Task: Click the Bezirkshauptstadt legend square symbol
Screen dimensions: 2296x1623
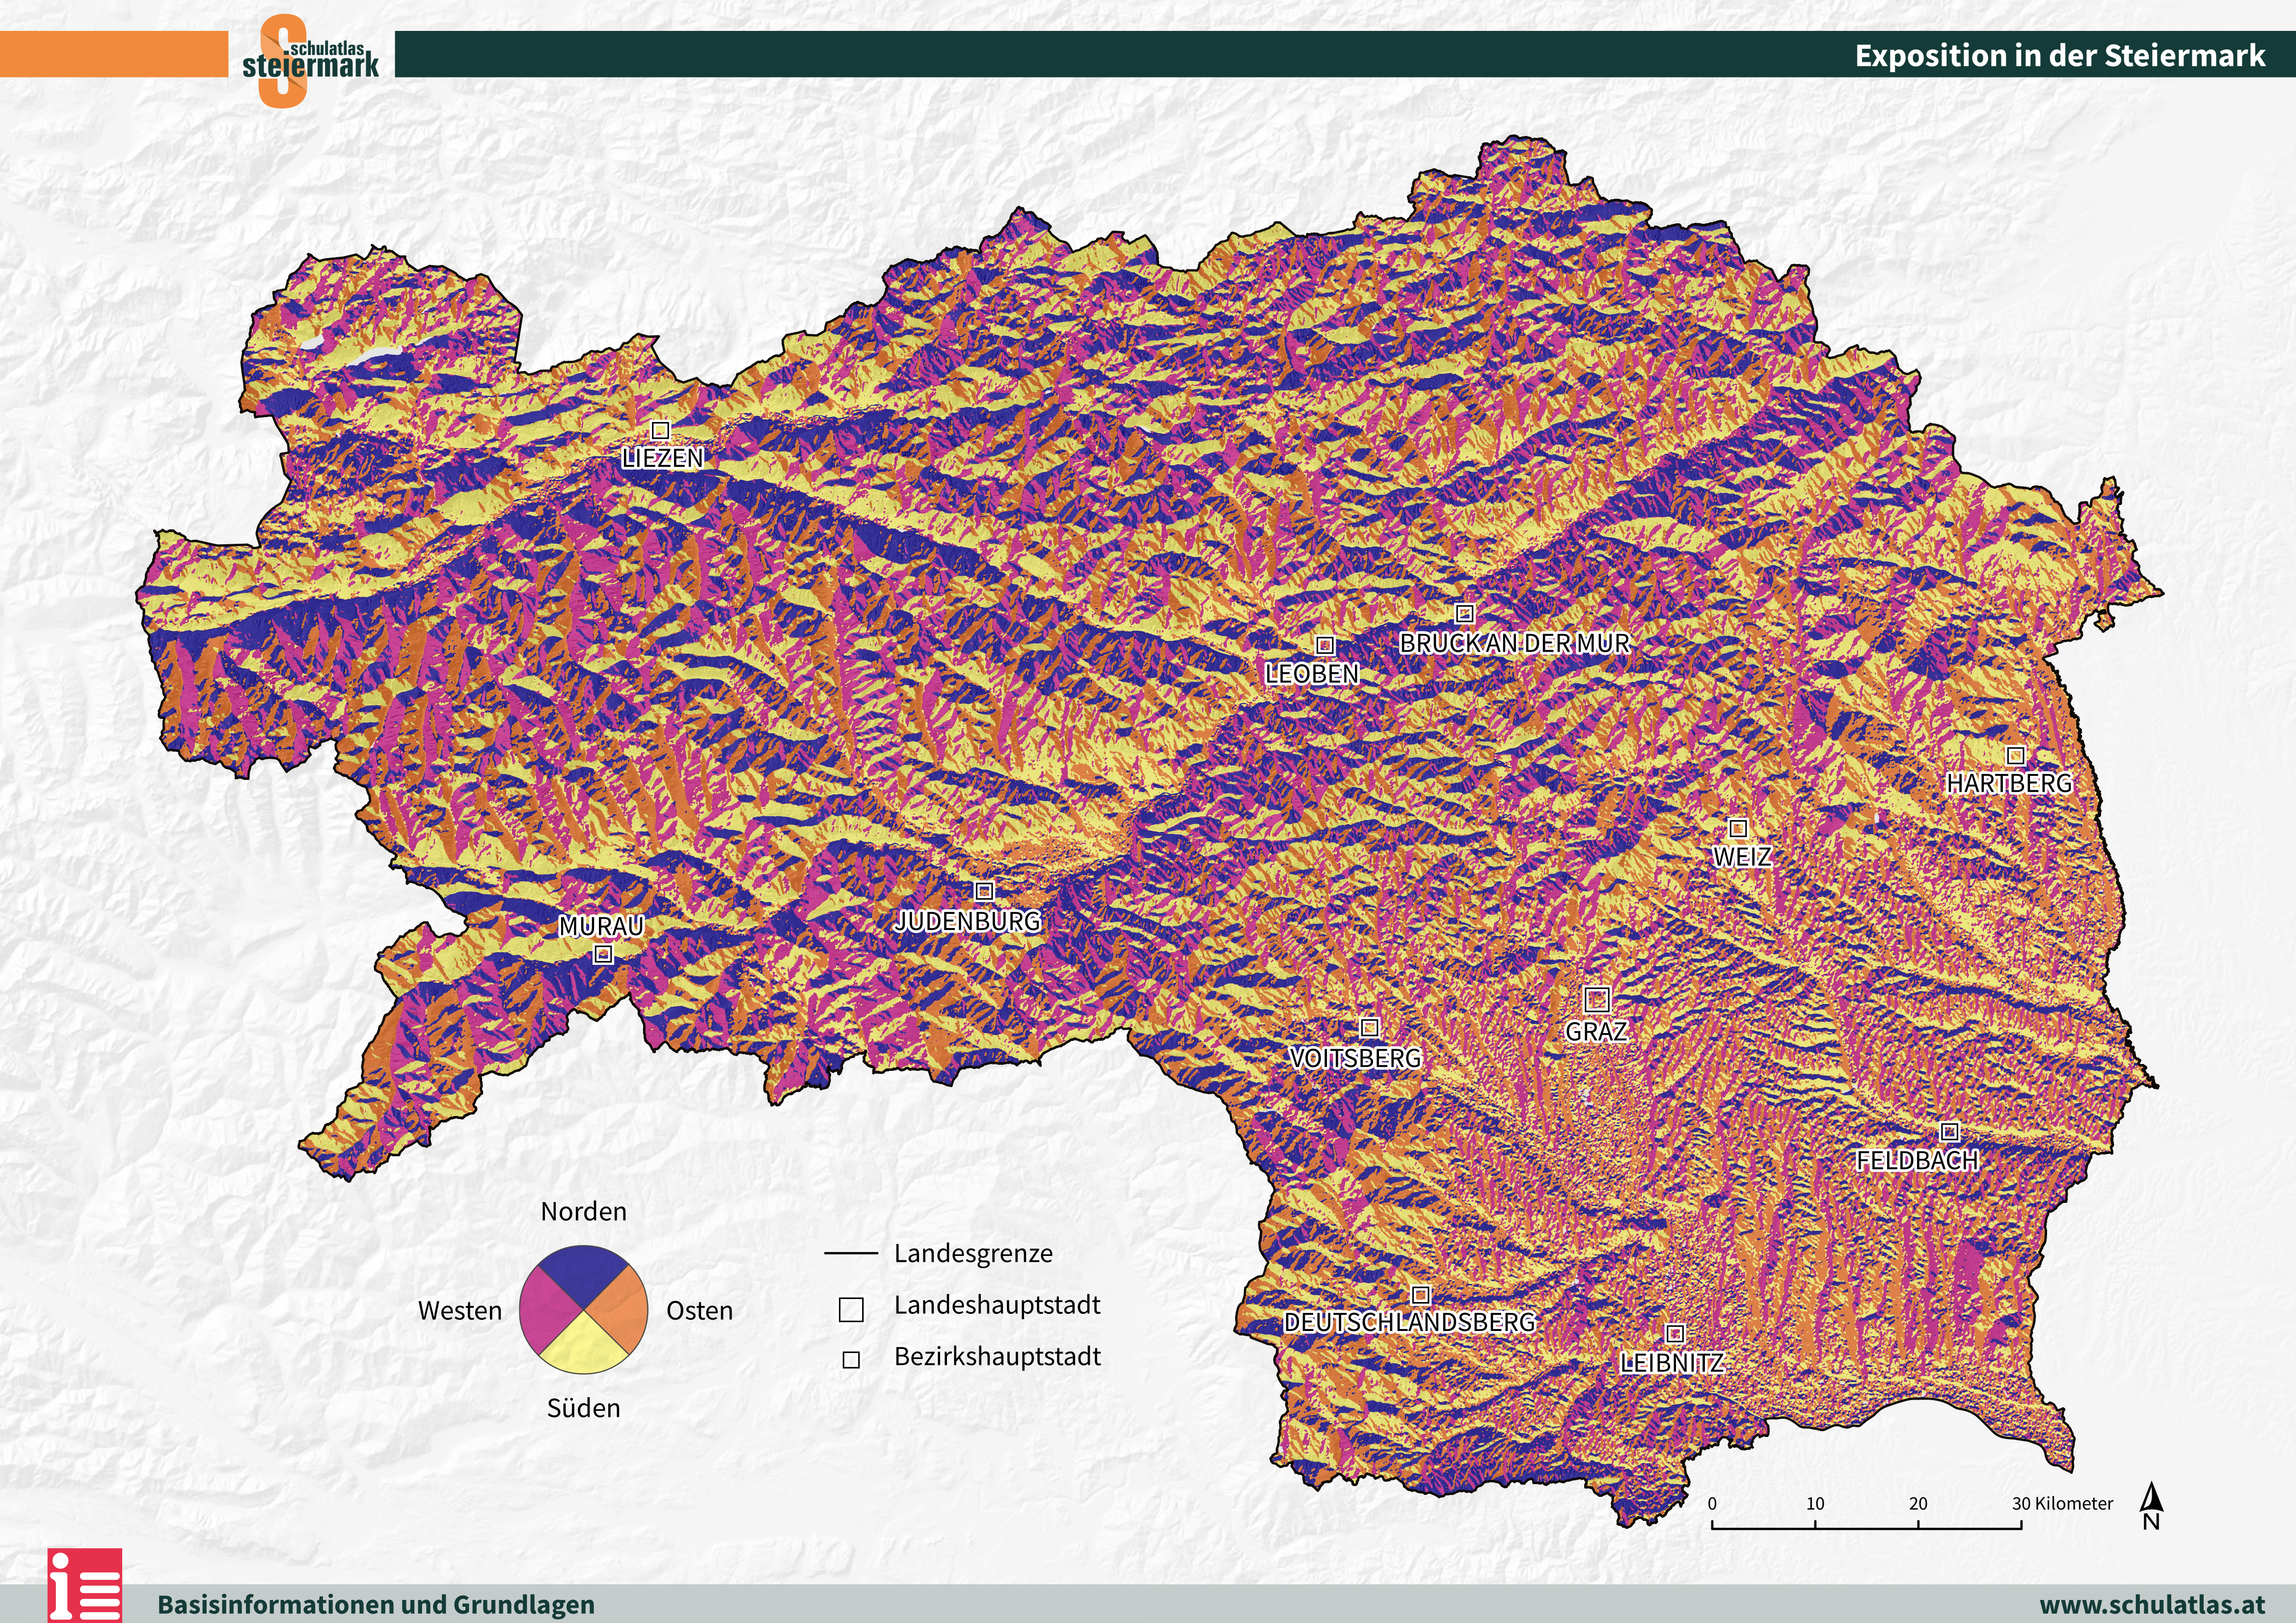Action: tap(851, 1360)
